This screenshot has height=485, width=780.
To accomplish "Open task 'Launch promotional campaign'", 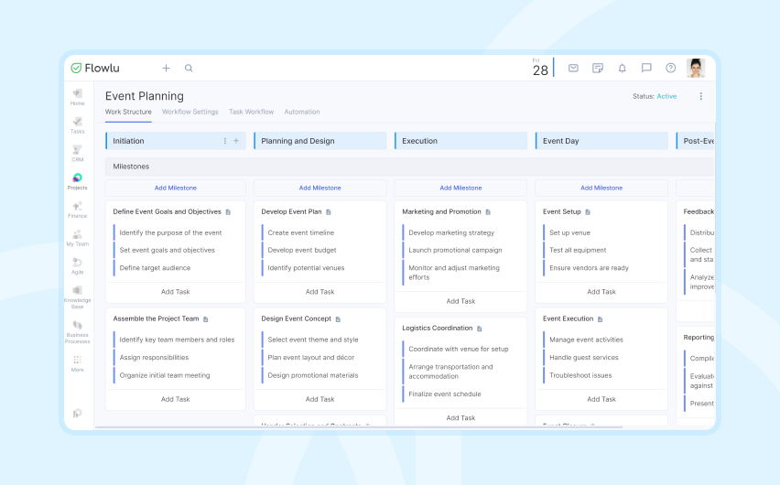I will [455, 250].
